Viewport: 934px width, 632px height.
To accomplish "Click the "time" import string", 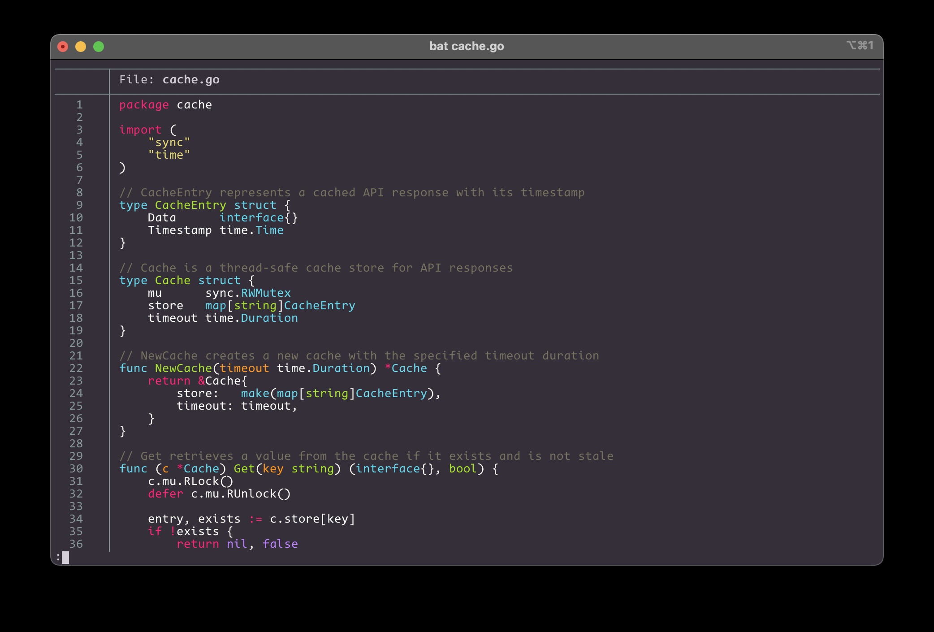I will (169, 155).
